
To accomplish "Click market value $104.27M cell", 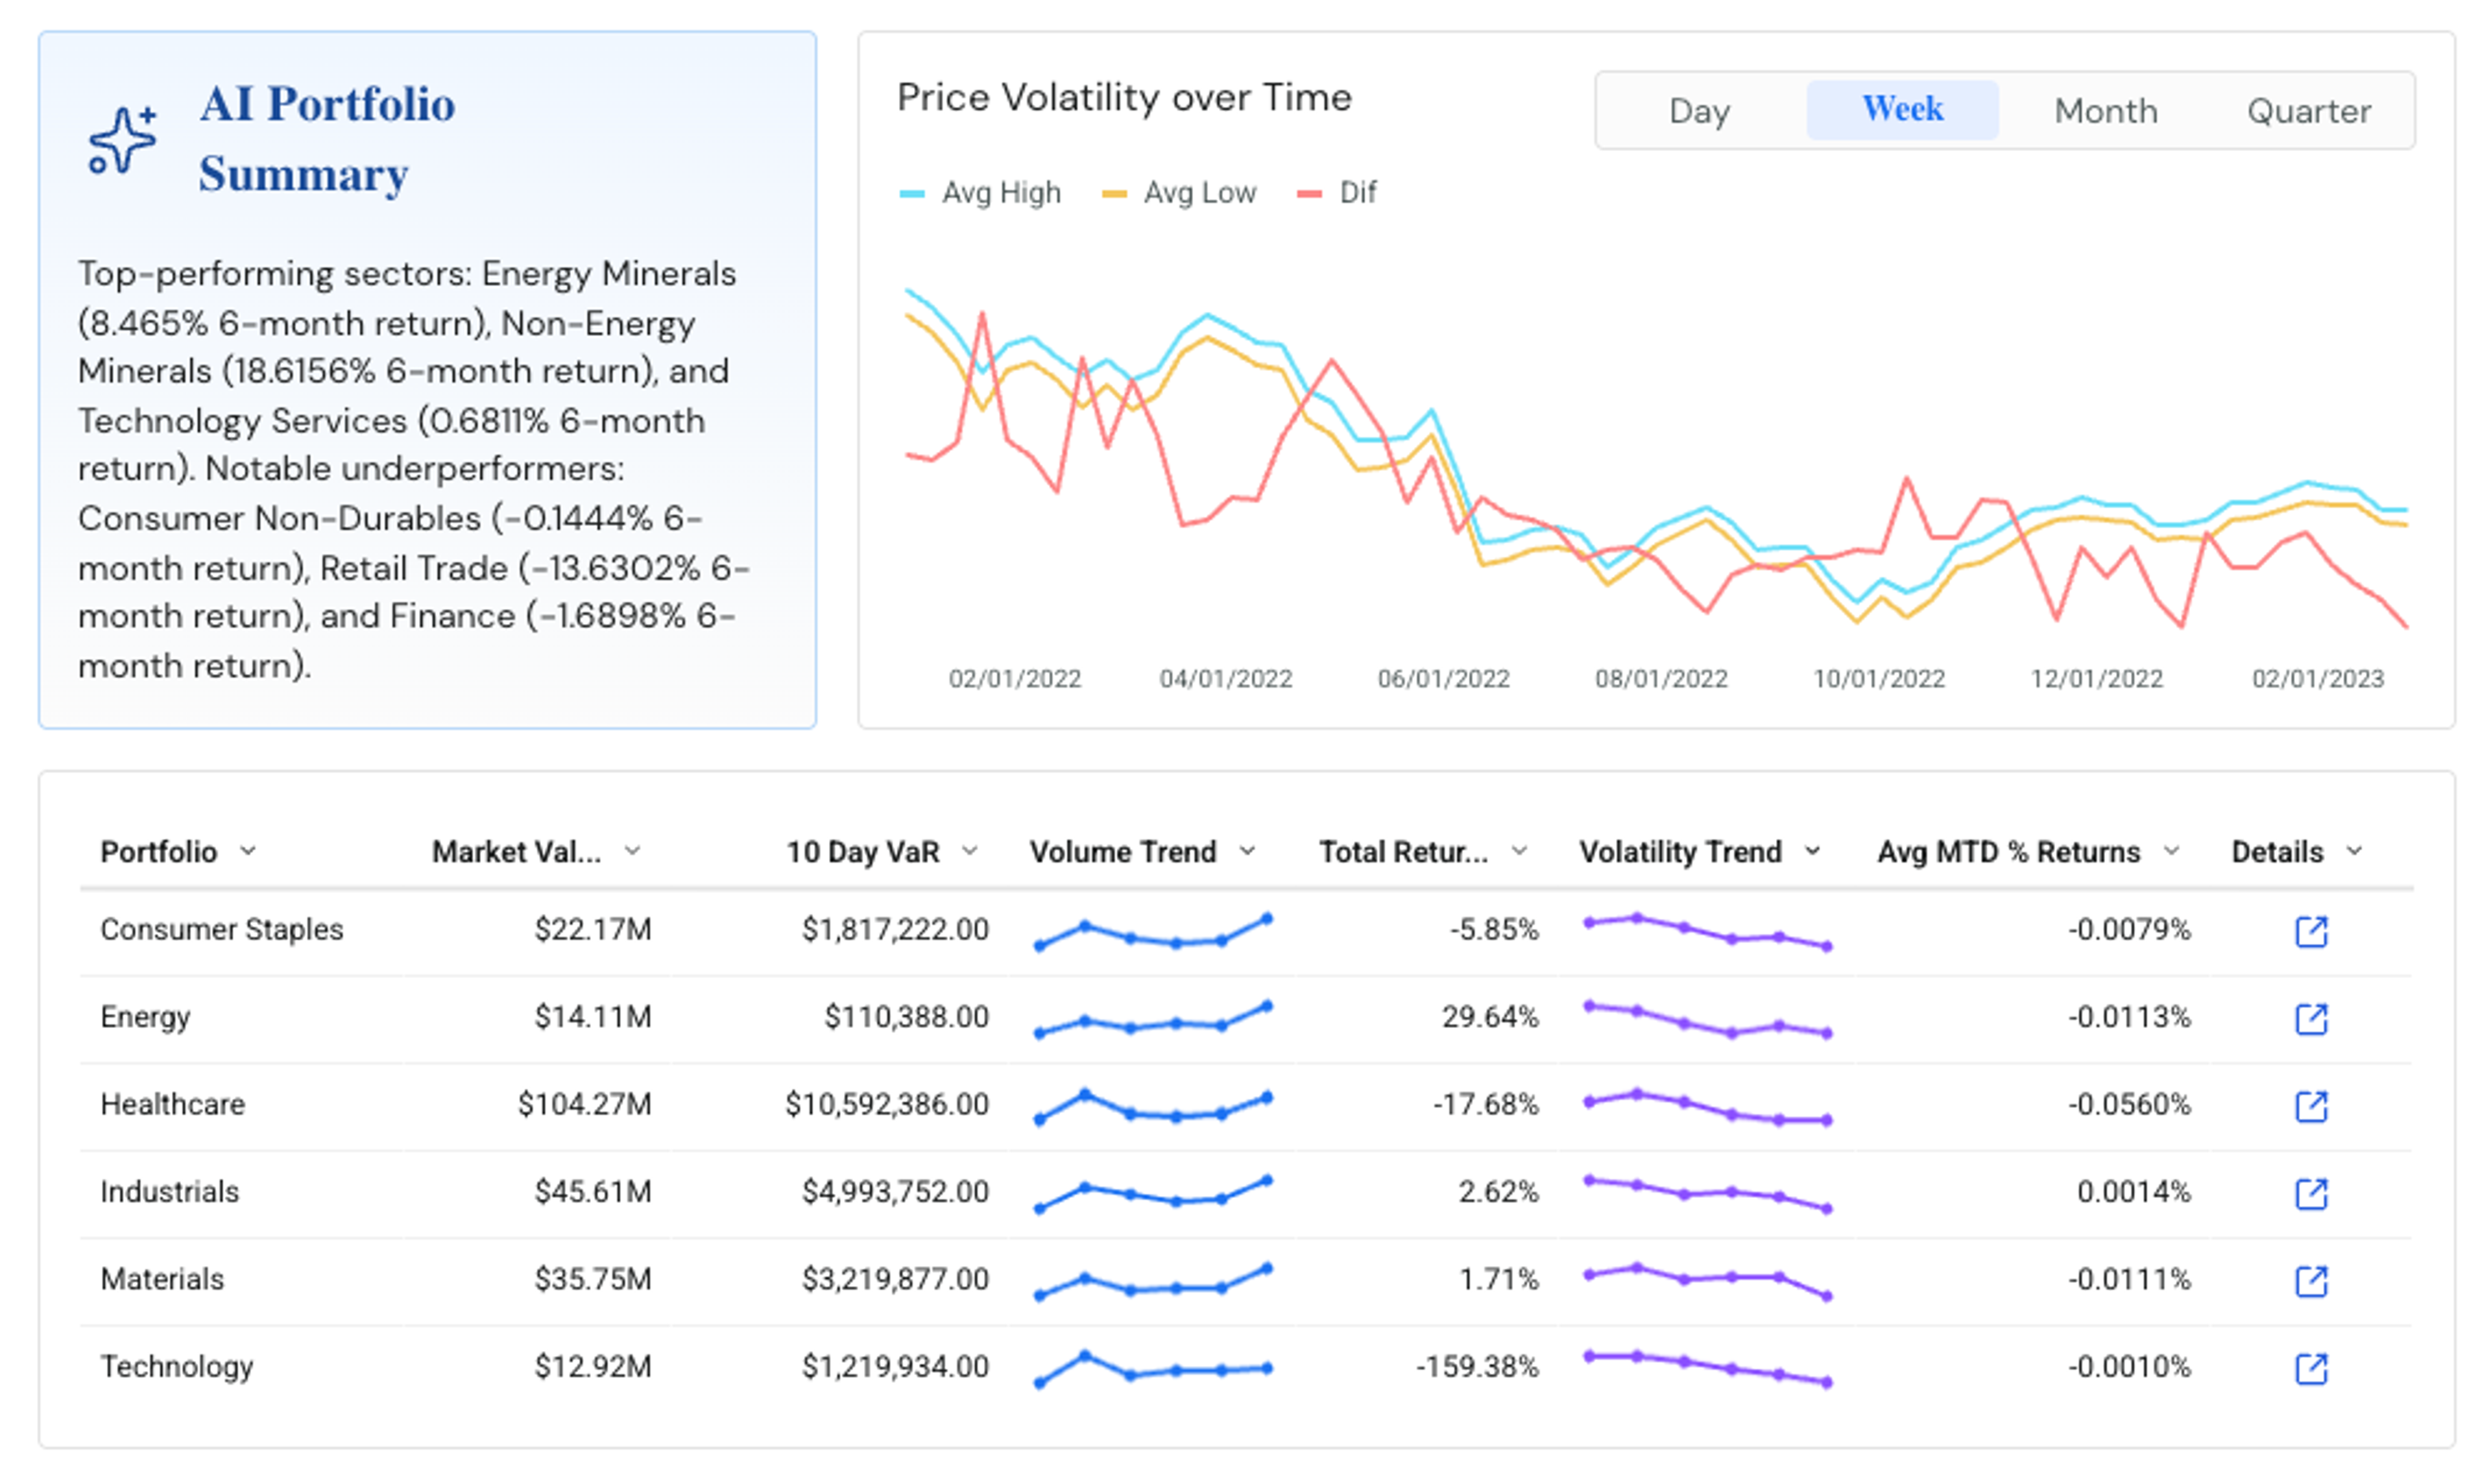I will (x=584, y=1104).
